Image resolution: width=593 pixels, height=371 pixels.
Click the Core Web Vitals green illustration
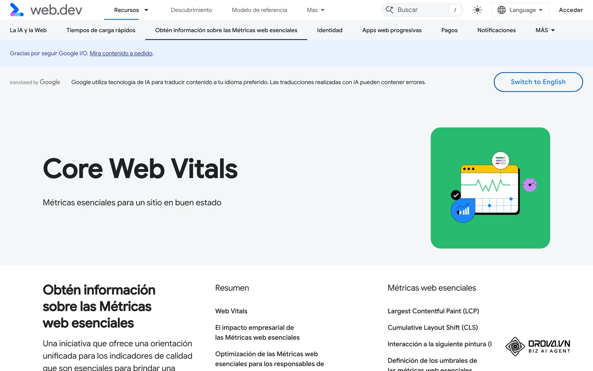490,188
